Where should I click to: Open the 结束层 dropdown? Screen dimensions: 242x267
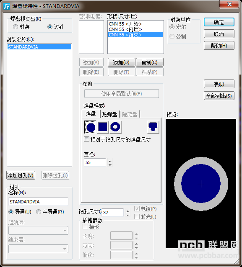[39, 249]
